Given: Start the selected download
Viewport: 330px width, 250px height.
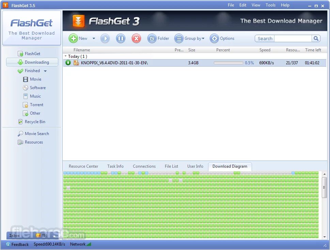Looking at the screenshot, I should [x=105, y=38].
